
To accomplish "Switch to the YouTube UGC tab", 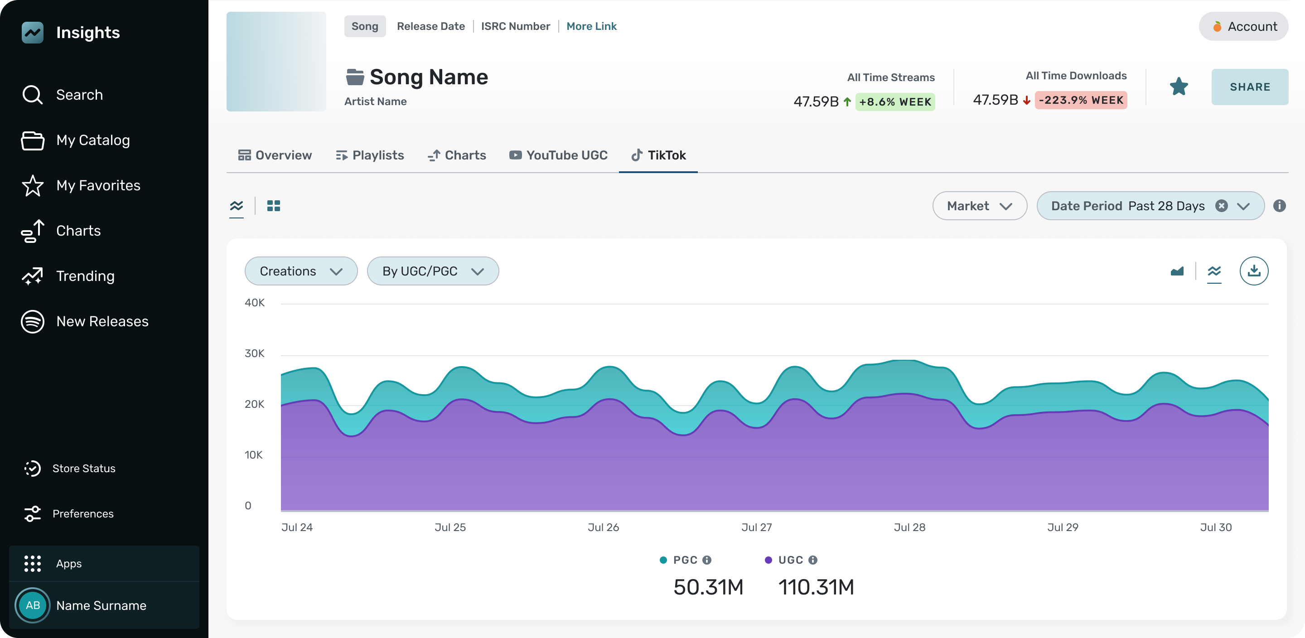I will (x=558, y=155).
